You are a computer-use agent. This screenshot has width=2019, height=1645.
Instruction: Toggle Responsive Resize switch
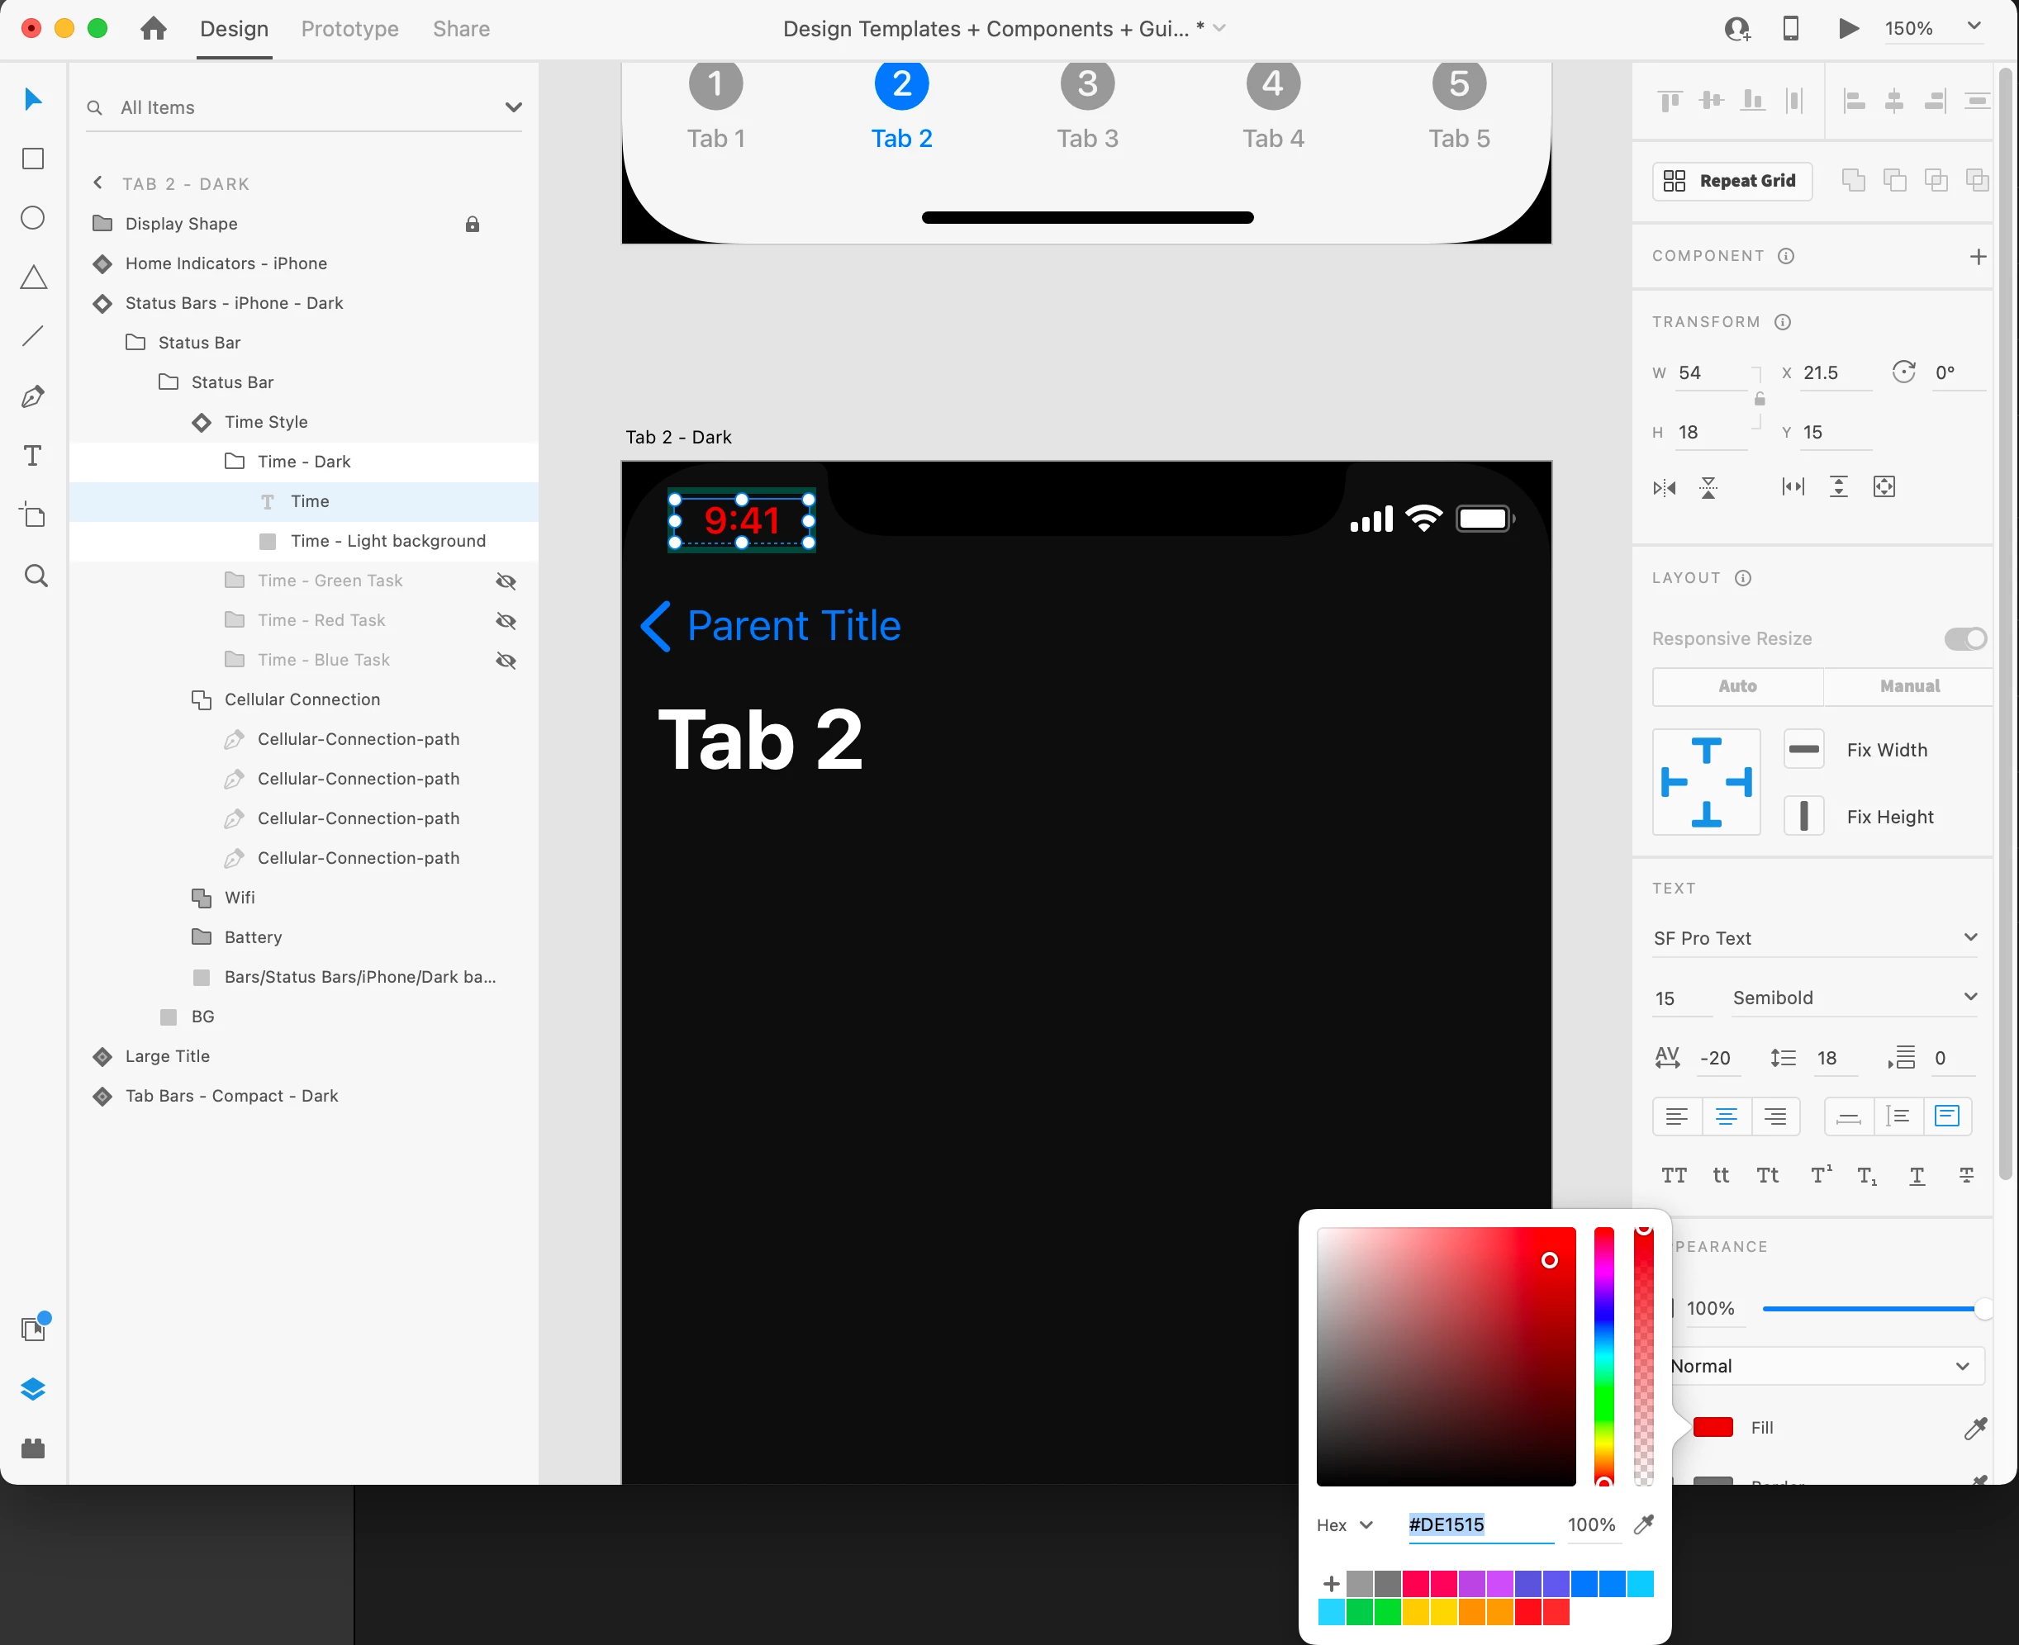coord(1965,638)
